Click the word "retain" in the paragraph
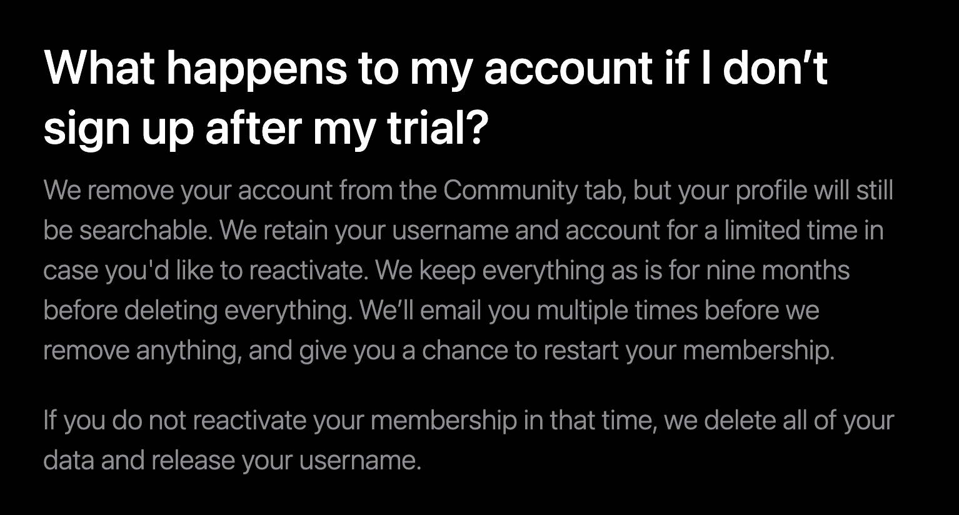This screenshot has width=959, height=515. [295, 231]
